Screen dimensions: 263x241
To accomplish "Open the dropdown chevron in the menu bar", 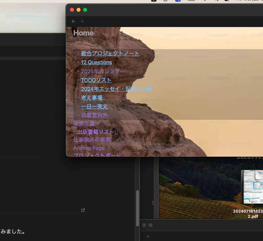I will pyautogui.click(x=204, y=1).
